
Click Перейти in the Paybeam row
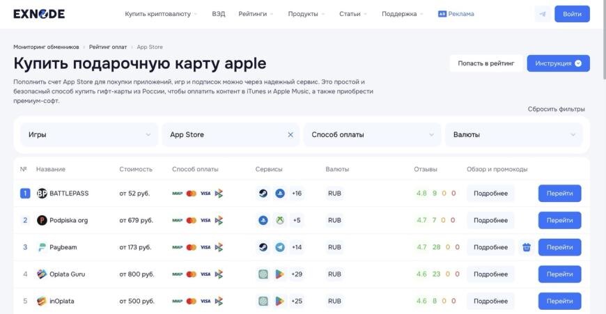pos(559,247)
